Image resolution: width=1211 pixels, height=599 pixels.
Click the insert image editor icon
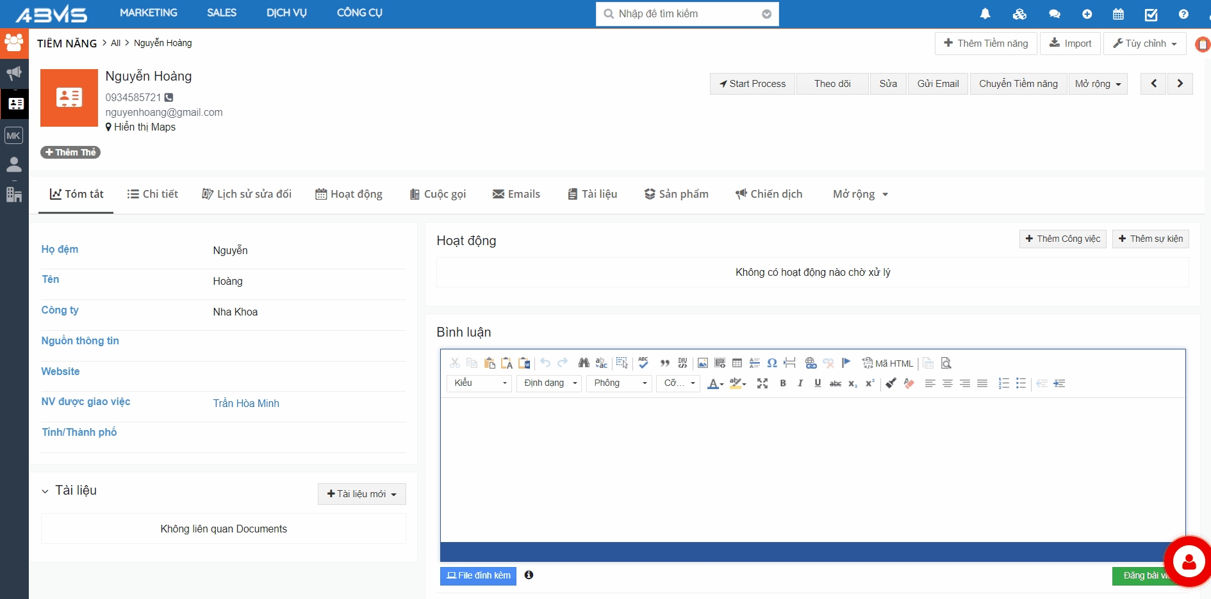coord(702,363)
